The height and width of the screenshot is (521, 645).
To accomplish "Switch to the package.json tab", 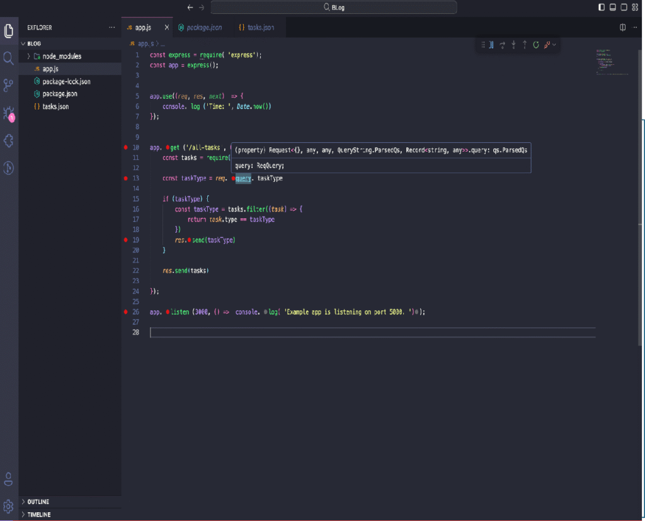I will 200,28.
